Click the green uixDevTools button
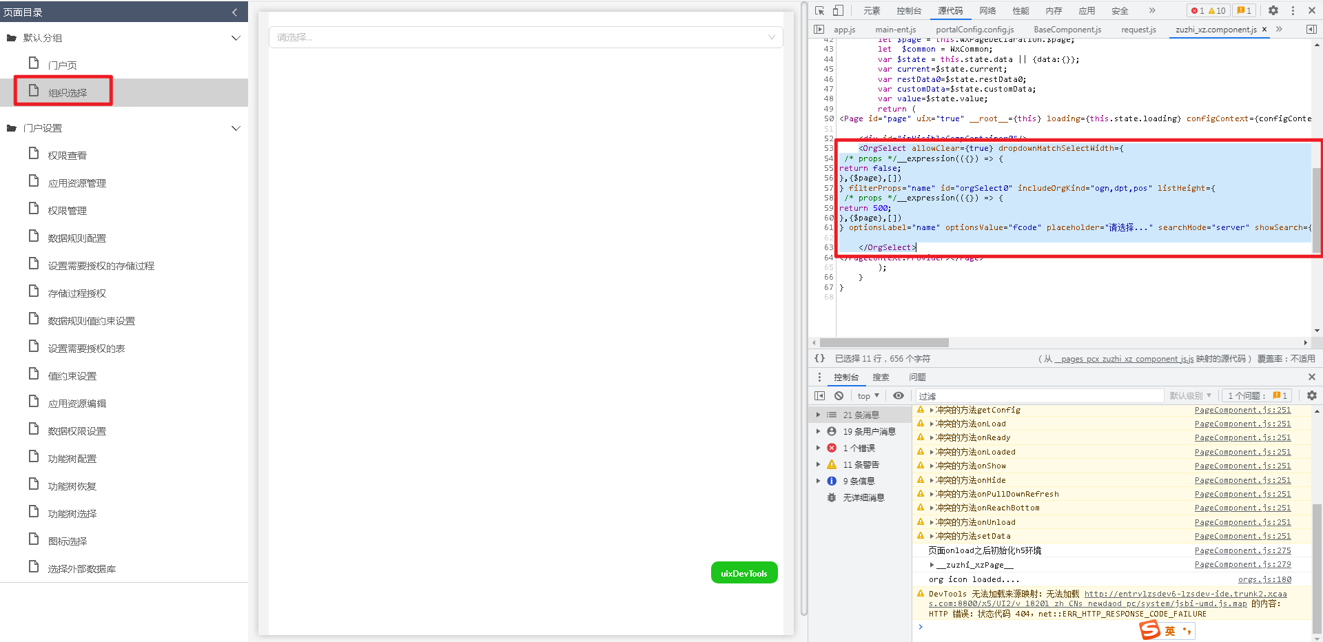The height and width of the screenshot is (642, 1323). pos(744,573)
